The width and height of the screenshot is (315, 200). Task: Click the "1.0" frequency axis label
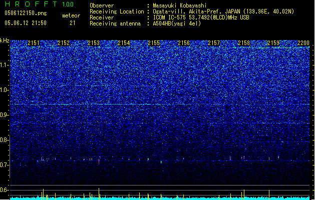5,90
